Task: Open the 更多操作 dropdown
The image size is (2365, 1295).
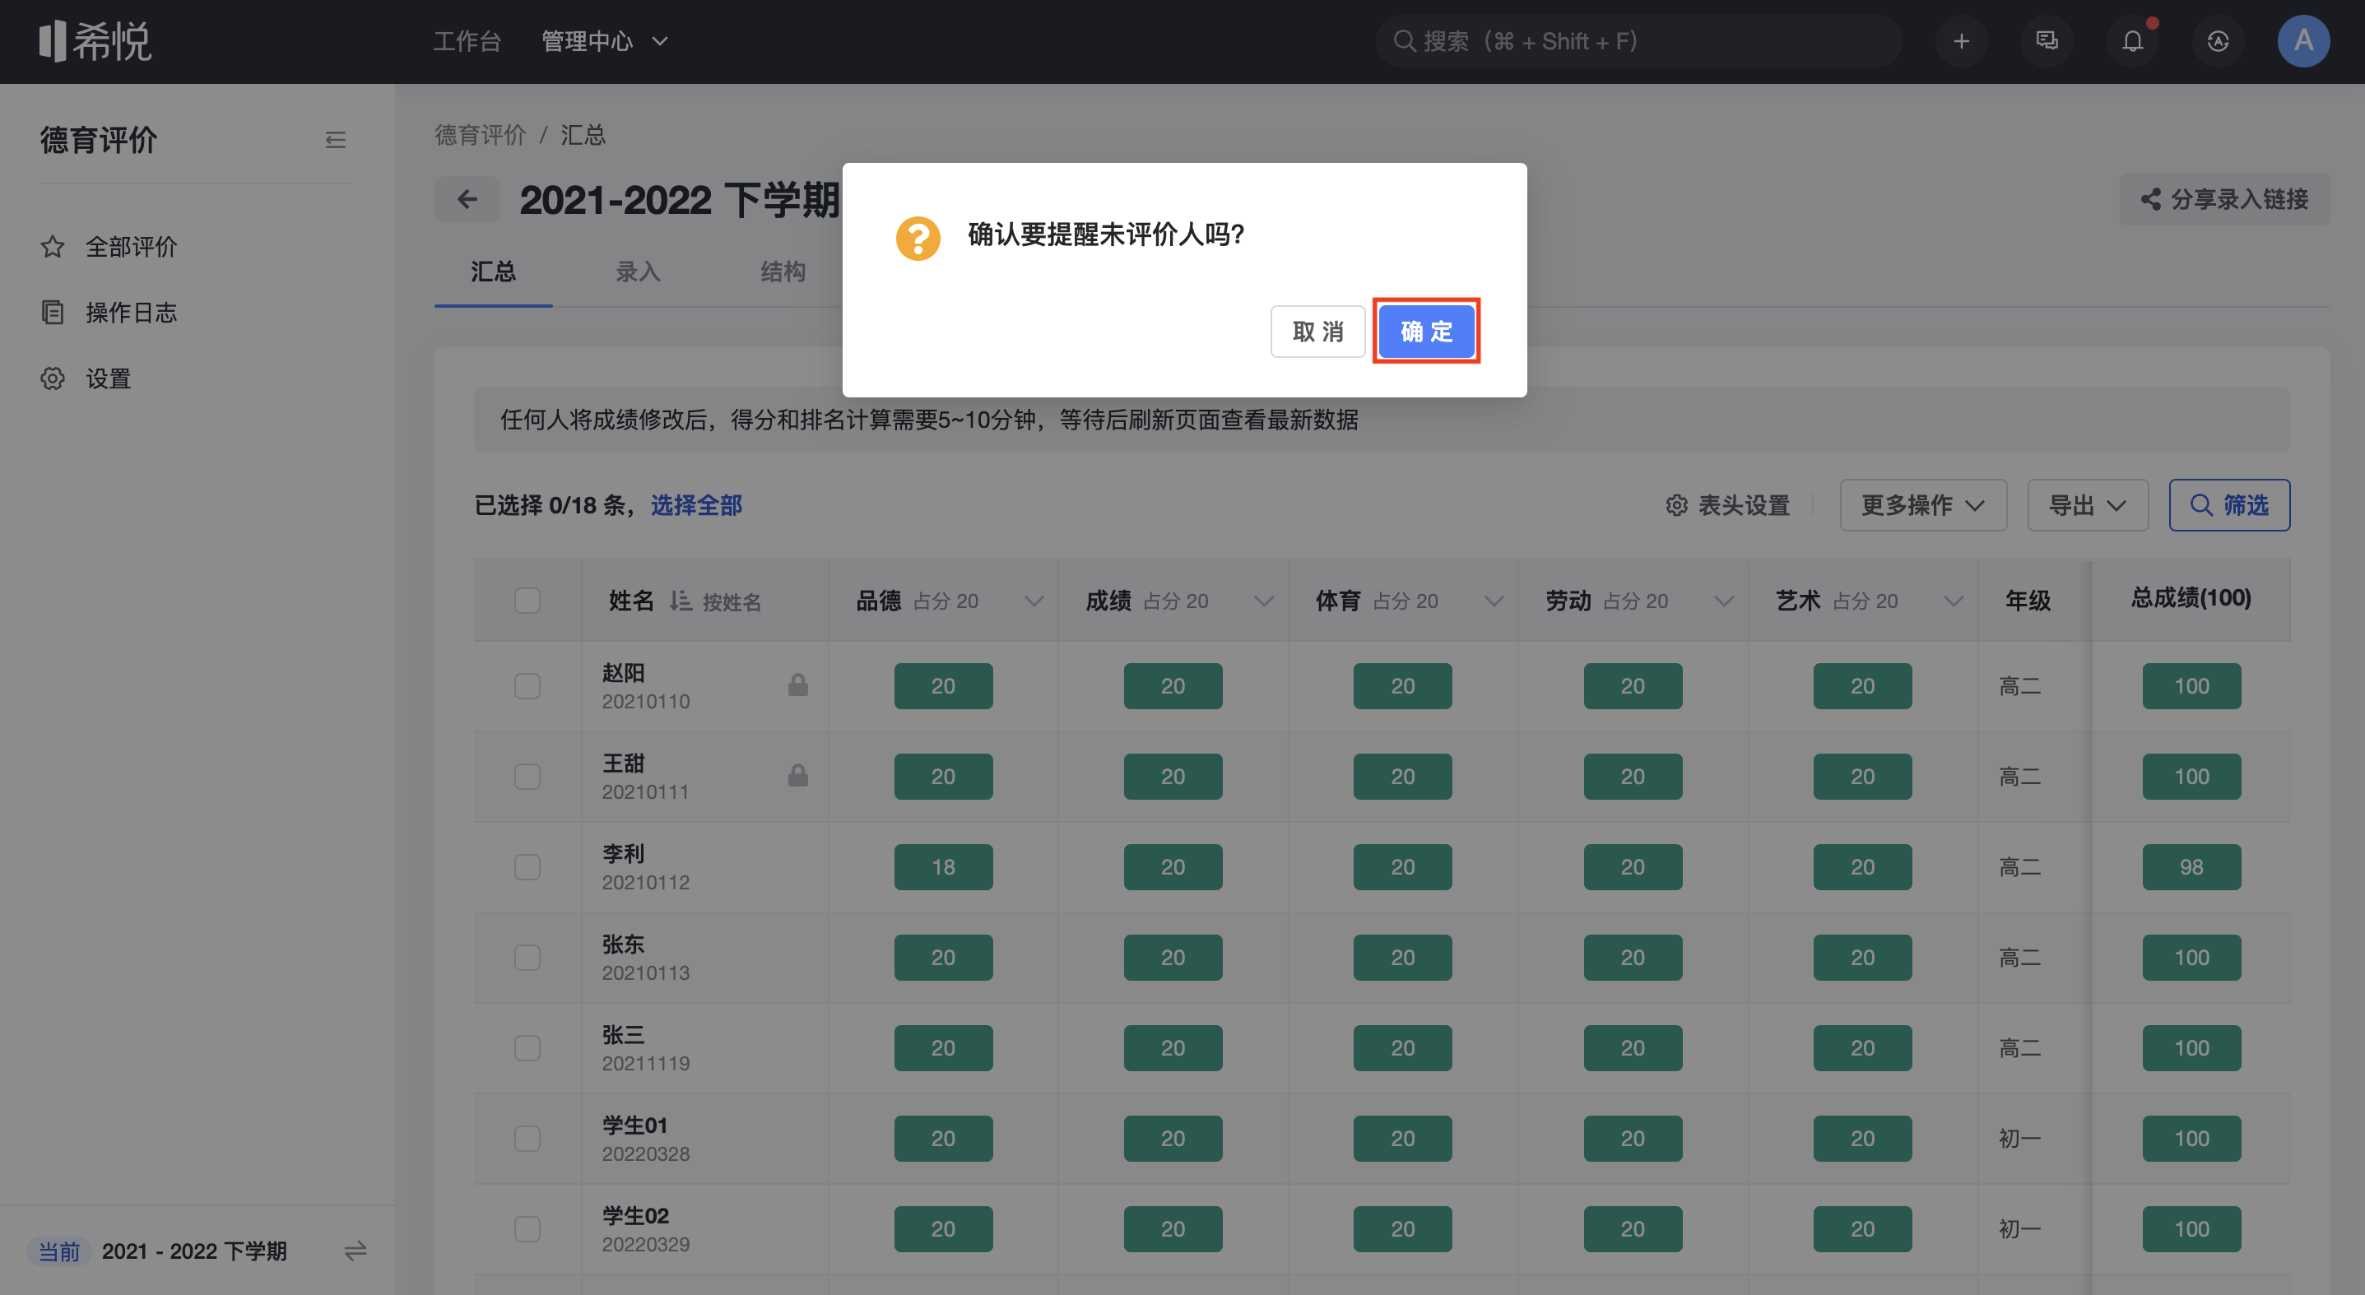Action: tap(1922, 506)
